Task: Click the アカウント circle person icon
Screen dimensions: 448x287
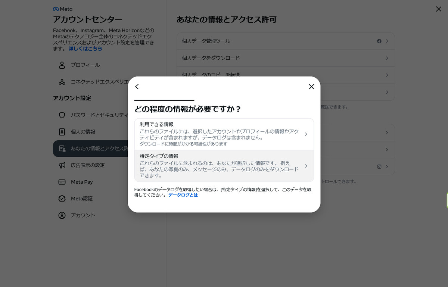Action: pyautogui.click(x=62, y=215)
